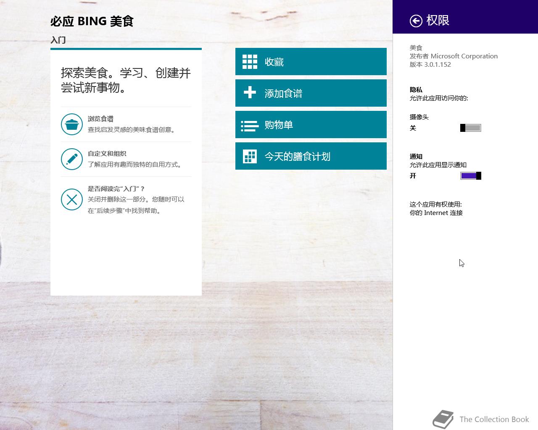The width and height of the screenshot is (538, 430).
Task: Click the pencil icon for 自定义和组织
Action: coord(72,159)
